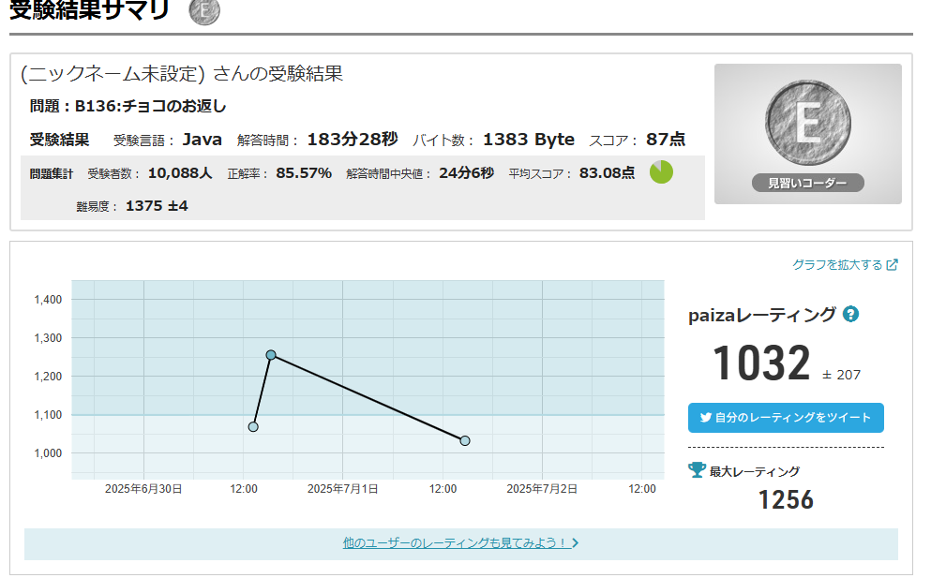Follow the 他のユーザーのレーティングも見てみよう link
Viewport: 931px width, 578px height.
(x=460, y=542)
